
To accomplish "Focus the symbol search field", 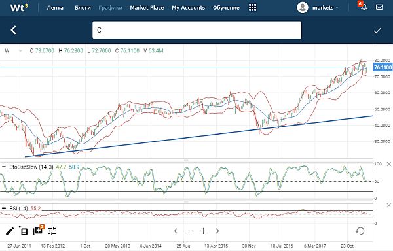I will point(196,30).
